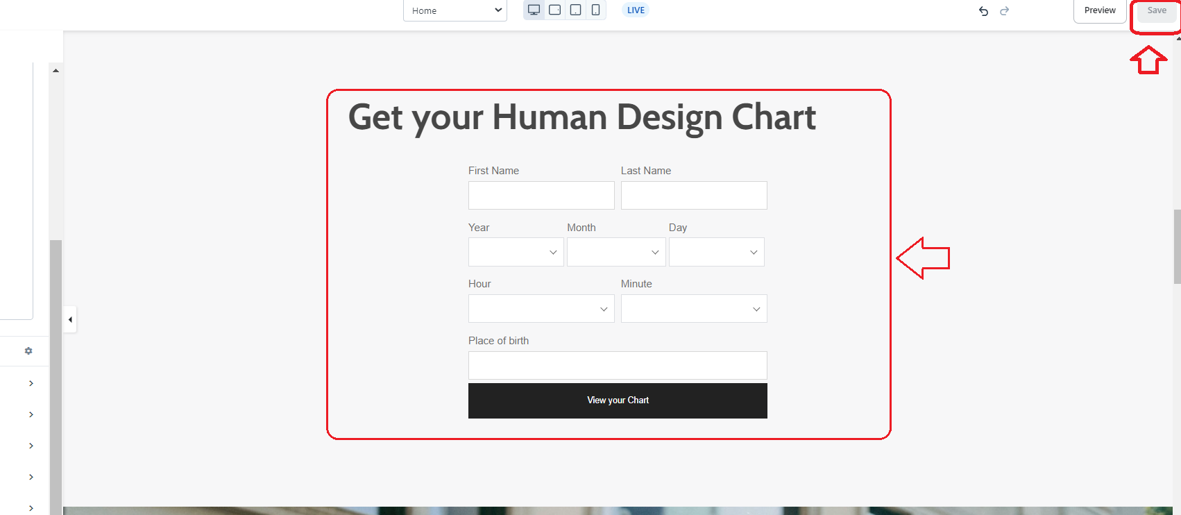Click the Last Name input field
The height and width of the screenshot is (515, 1181).
(x=694, y=195)
